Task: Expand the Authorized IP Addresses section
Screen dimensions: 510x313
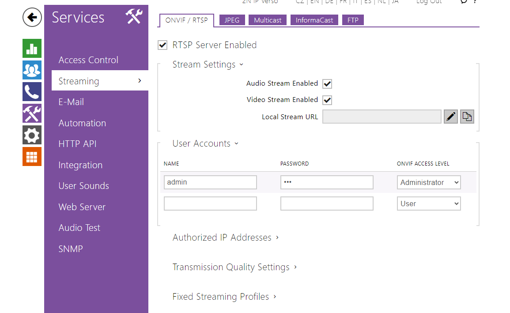Action: point(226,238)
